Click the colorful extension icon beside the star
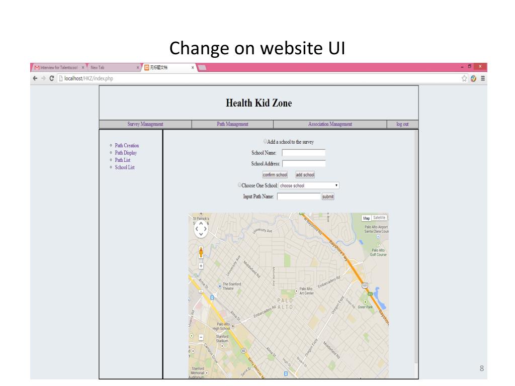 (473, 78)
